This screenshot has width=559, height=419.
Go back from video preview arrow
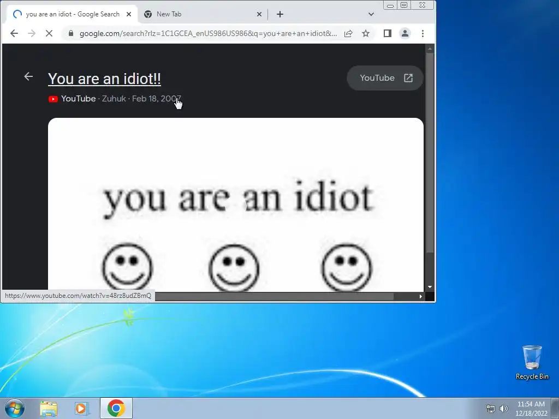click(x=28, y=76)
